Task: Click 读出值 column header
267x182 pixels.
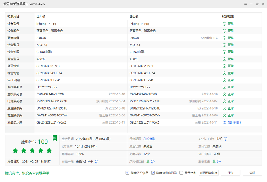Action: [134, 17]
